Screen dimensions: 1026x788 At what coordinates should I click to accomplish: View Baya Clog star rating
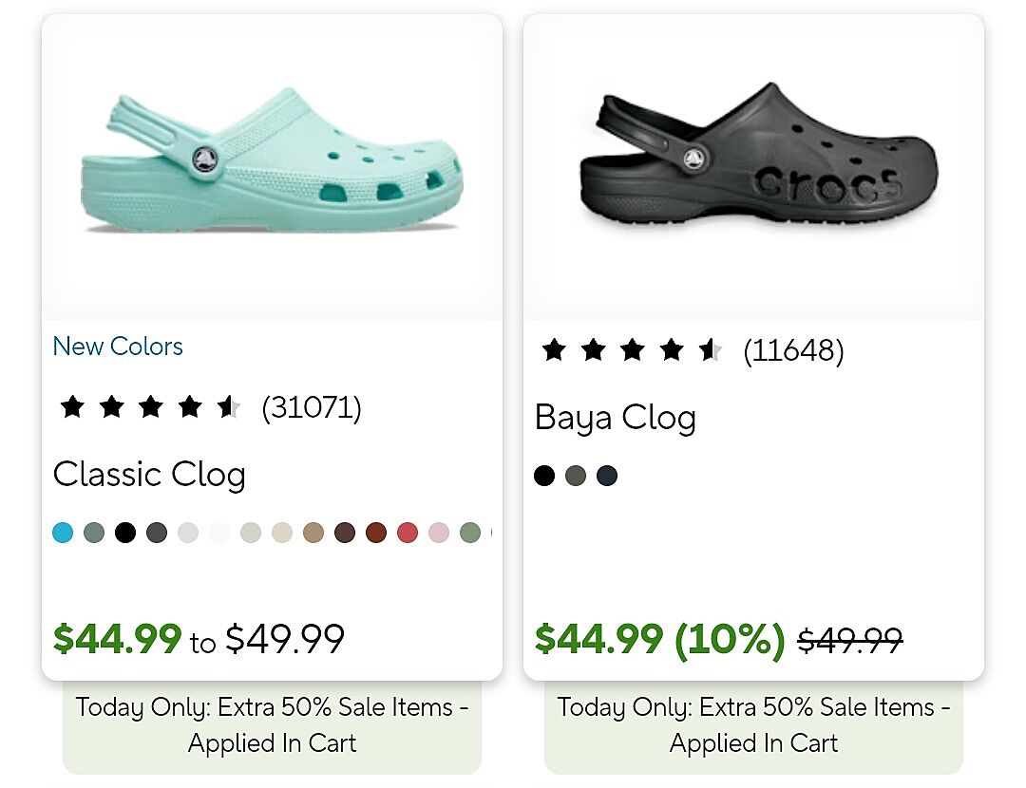coord(632,350)
